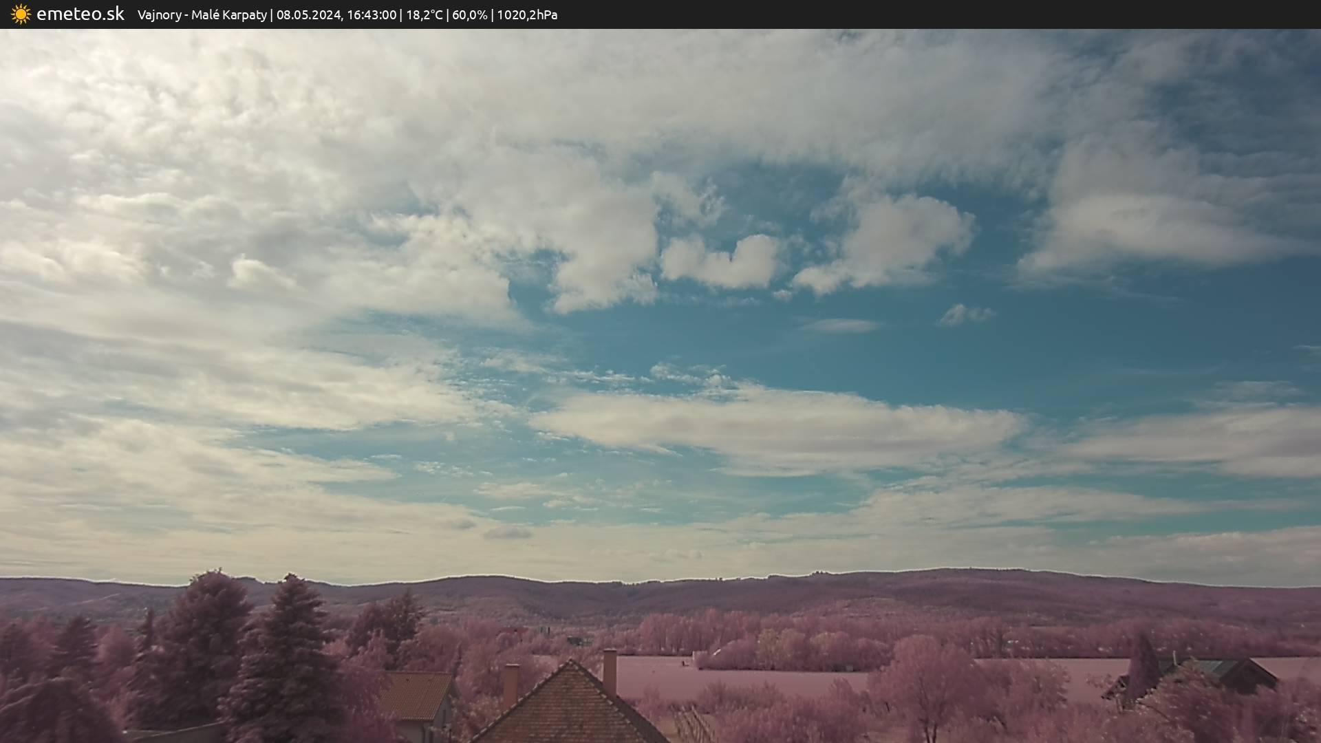The image size is (1321, 743).
Task: Select the 1020,2hPa pressure reading
Action: [x=527, y=14]
